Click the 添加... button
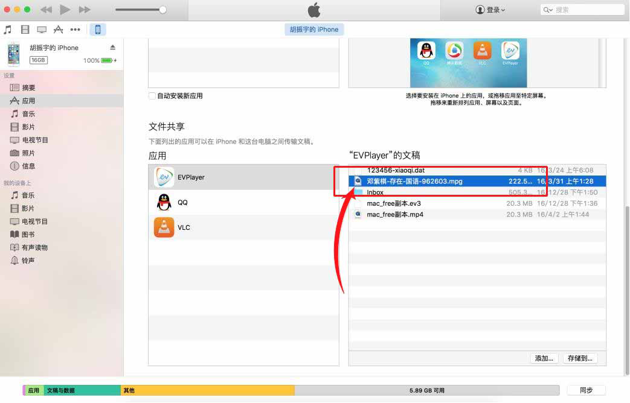 pyautogui.click(x=544, y=358)
